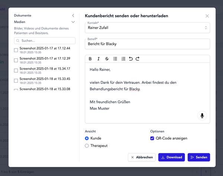Cancel with the Abbrechen button
The width and height of the screenshot is (223, 176).
142,157
